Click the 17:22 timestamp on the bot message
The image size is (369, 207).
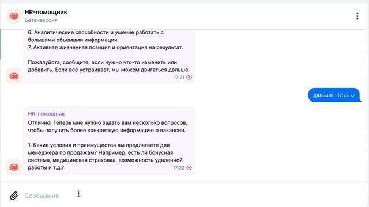(x=179, y=168)
